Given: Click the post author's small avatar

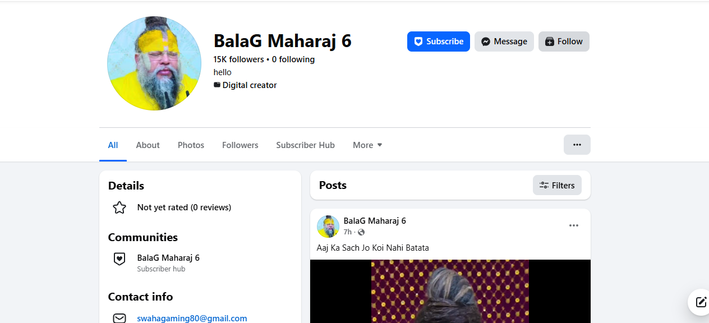Looking at the screenshot, I should pyautogui.click(x=328, y=226).
